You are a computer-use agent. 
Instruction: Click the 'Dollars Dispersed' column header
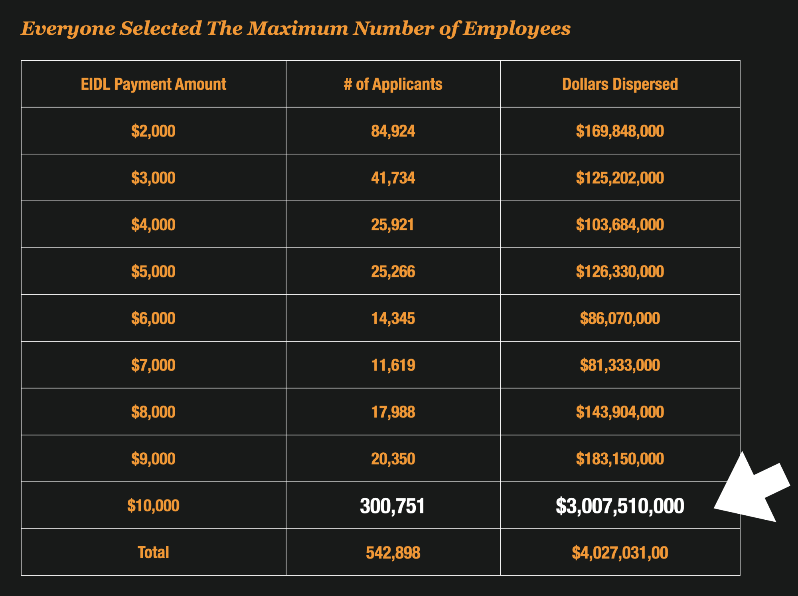pos(620,84)
